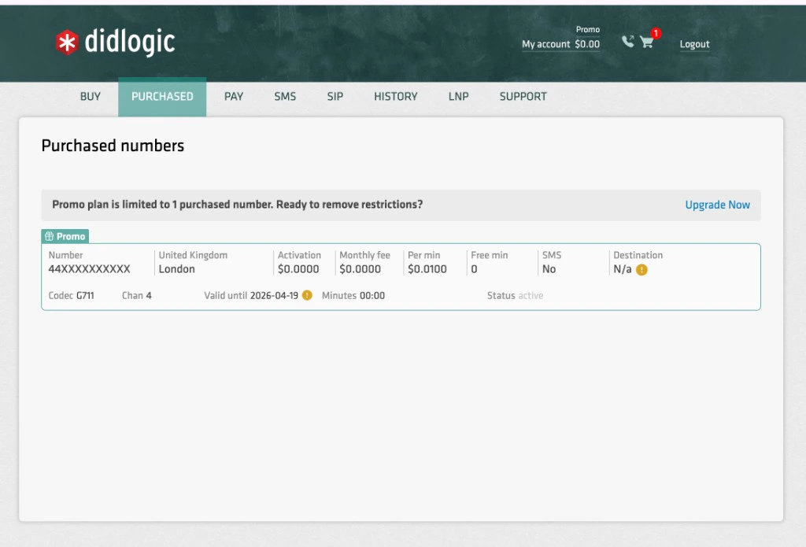
Task: Select the Promo plan badge
Action: [x=65, y=235]
